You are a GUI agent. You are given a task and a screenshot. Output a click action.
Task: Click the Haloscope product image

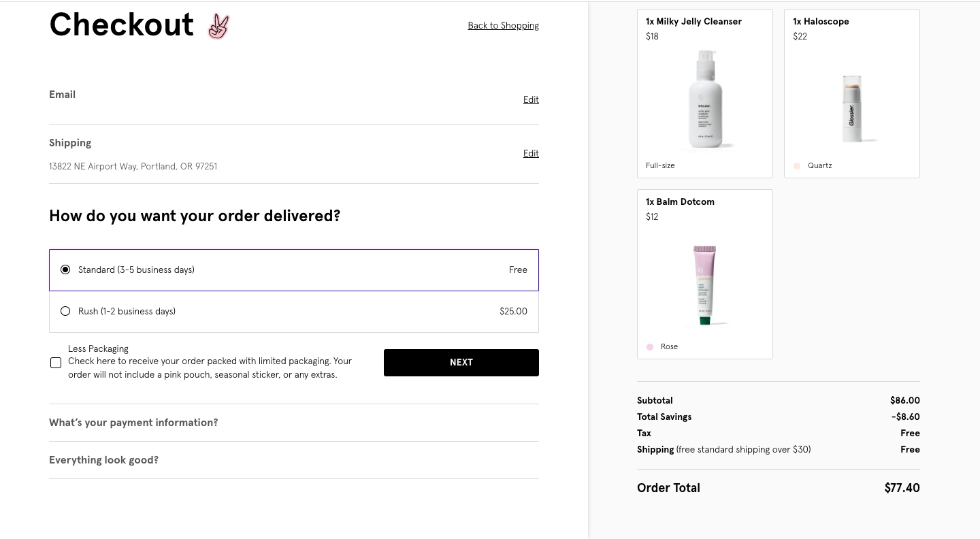[851, 108]
